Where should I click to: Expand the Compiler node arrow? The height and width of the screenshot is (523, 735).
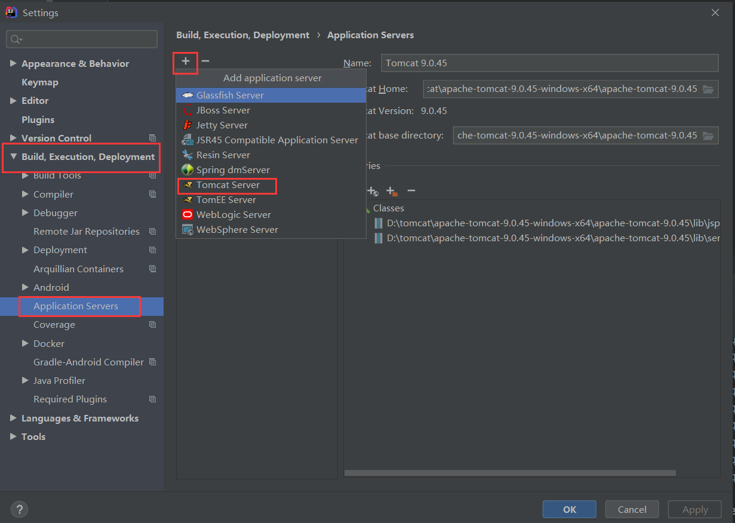[25, 194]
